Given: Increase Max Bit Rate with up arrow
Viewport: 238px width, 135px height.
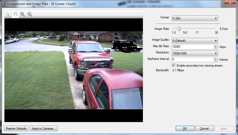Looking at the screenshot, I should (x=216, y=46).
